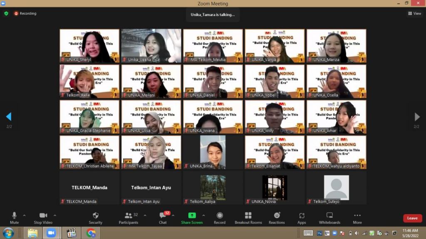This screenshot has height=239, width=426.
Task: Click Telkom_Aaliya forest profile picture
Action: point(213,187)
